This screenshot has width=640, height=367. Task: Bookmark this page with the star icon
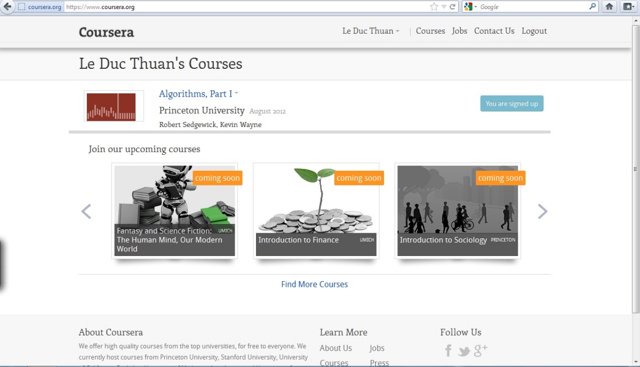[434, 7]
